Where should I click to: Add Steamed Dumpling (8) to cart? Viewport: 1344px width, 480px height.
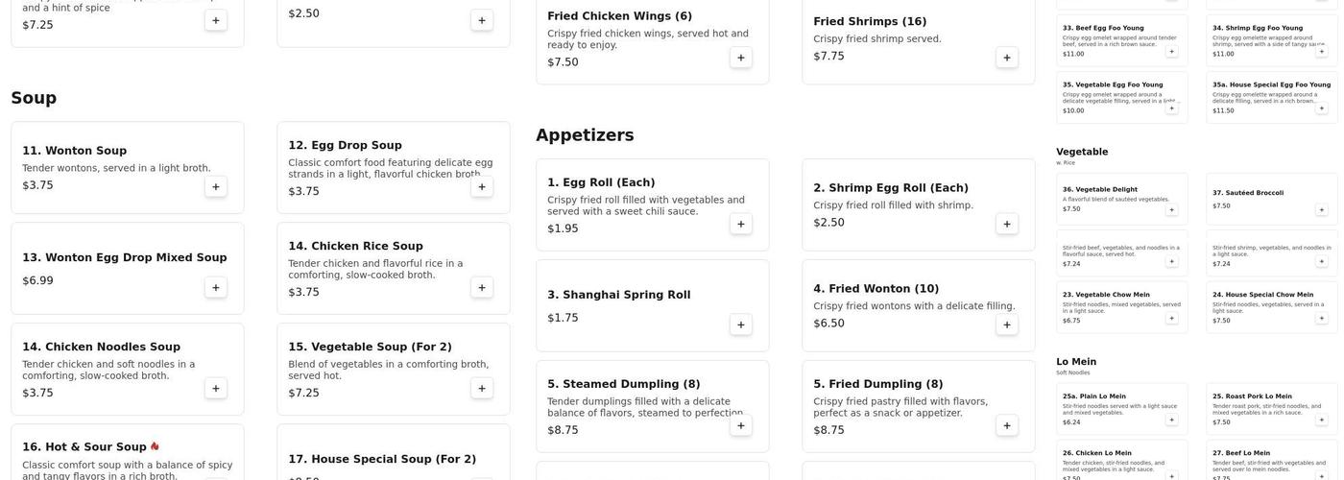coord(740,426)
